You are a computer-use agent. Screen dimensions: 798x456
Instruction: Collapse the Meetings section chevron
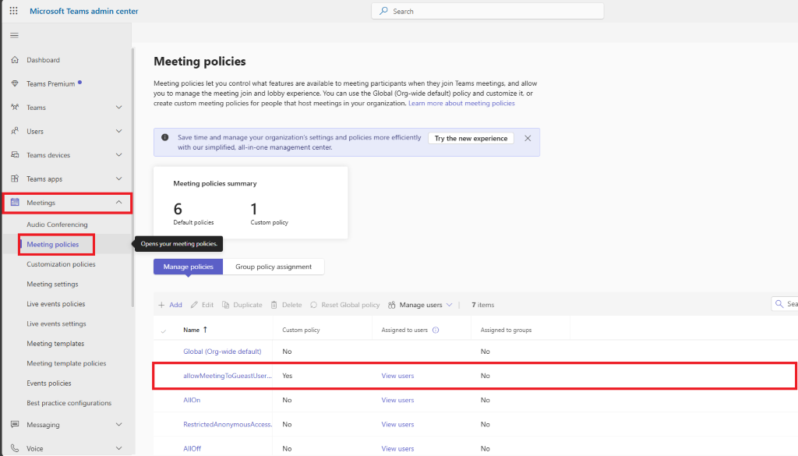[x=118, y=203]
